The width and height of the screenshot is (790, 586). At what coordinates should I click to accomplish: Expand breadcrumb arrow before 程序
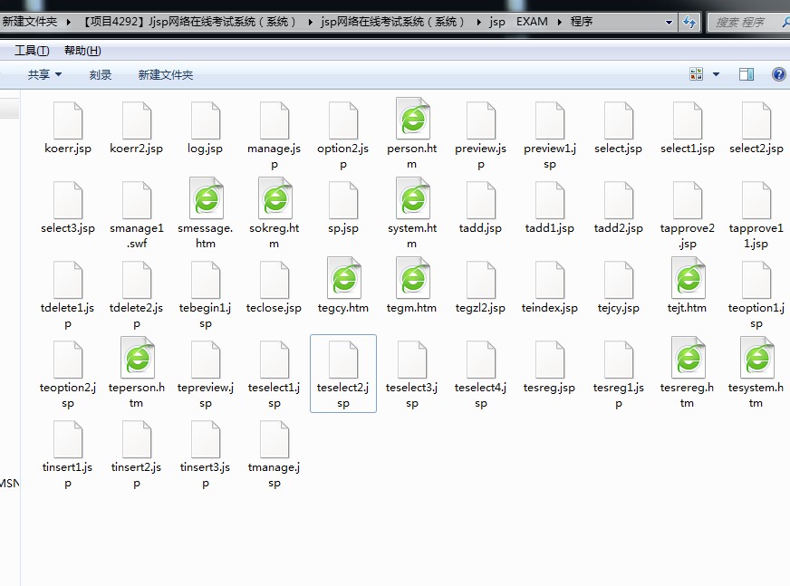pos(559,22)
